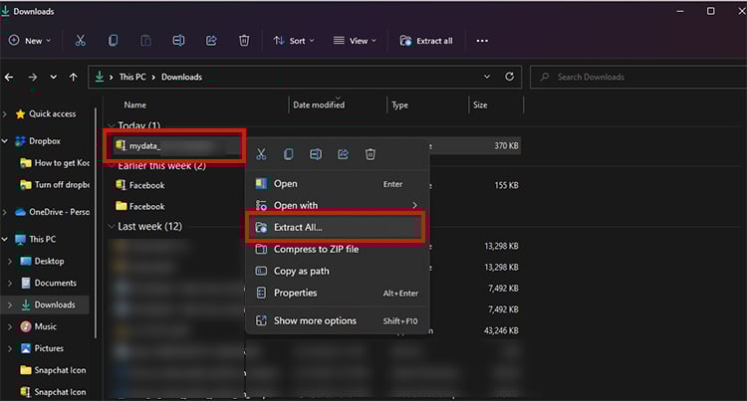Click the Delete icon in the context menu
747x401 pixels.
370,154
